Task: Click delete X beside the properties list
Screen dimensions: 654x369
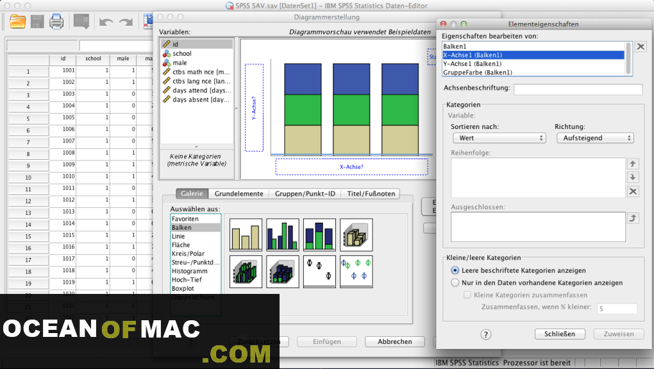Action: tap(641, 46)
